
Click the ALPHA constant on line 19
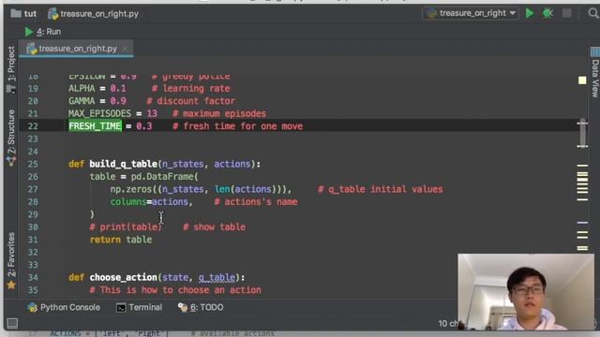pos(82,88)
